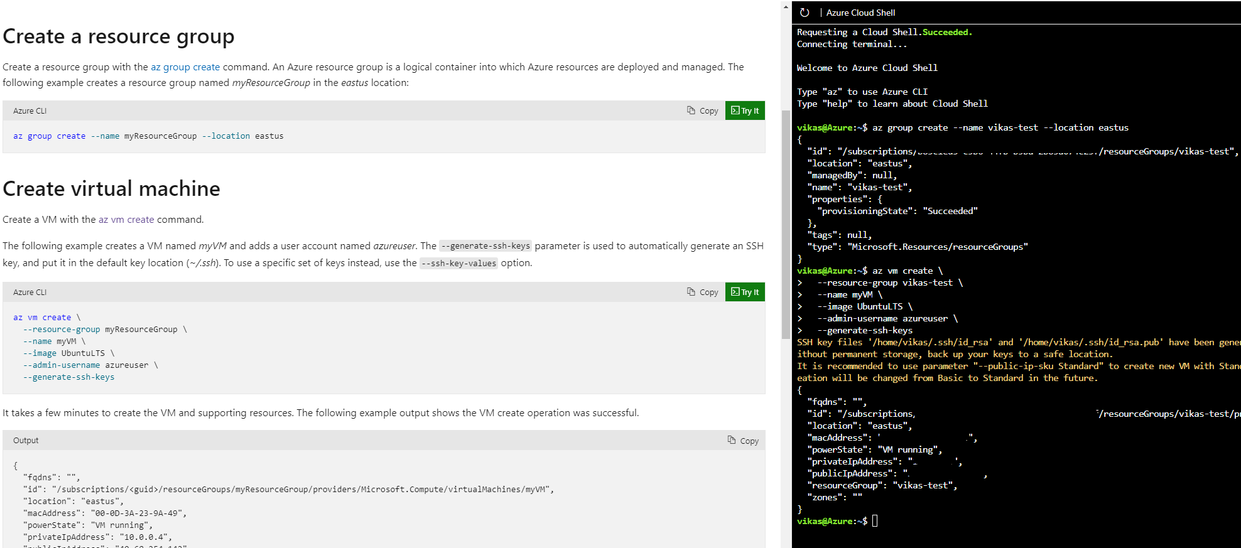Click the '--image UbuntuLTS' line in the docs code
This screenshot has width=1241, height=548.
(69, 353)
